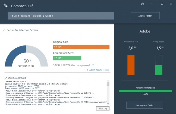The height and width of the screenshot is (114, 176).
Task: Click the back chevron beside Return To Selection Screen
Action: pyautogui.click(x=4, y=30)
